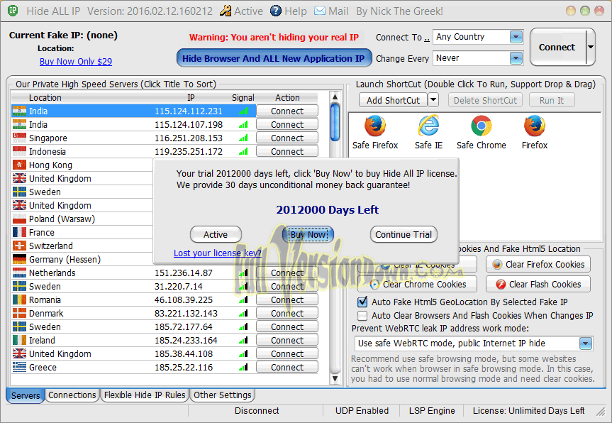Screen dimensions: 612x423
Task: Connect to Ireland server 185.24.233.164
Action: point(287,341)
